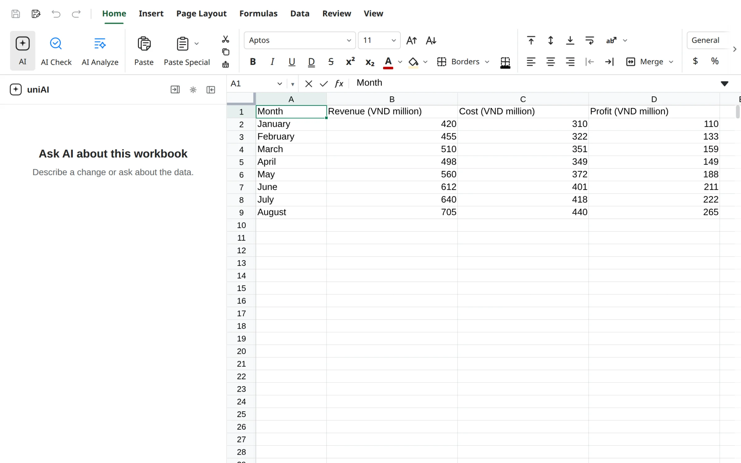Click the Paste button
Viewport: 741px width, 463px height.
[144, 51]
